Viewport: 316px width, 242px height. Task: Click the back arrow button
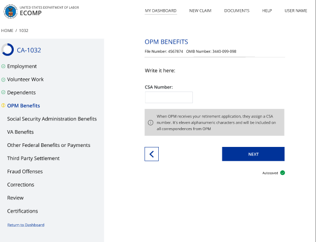click(x=152, y=154)
